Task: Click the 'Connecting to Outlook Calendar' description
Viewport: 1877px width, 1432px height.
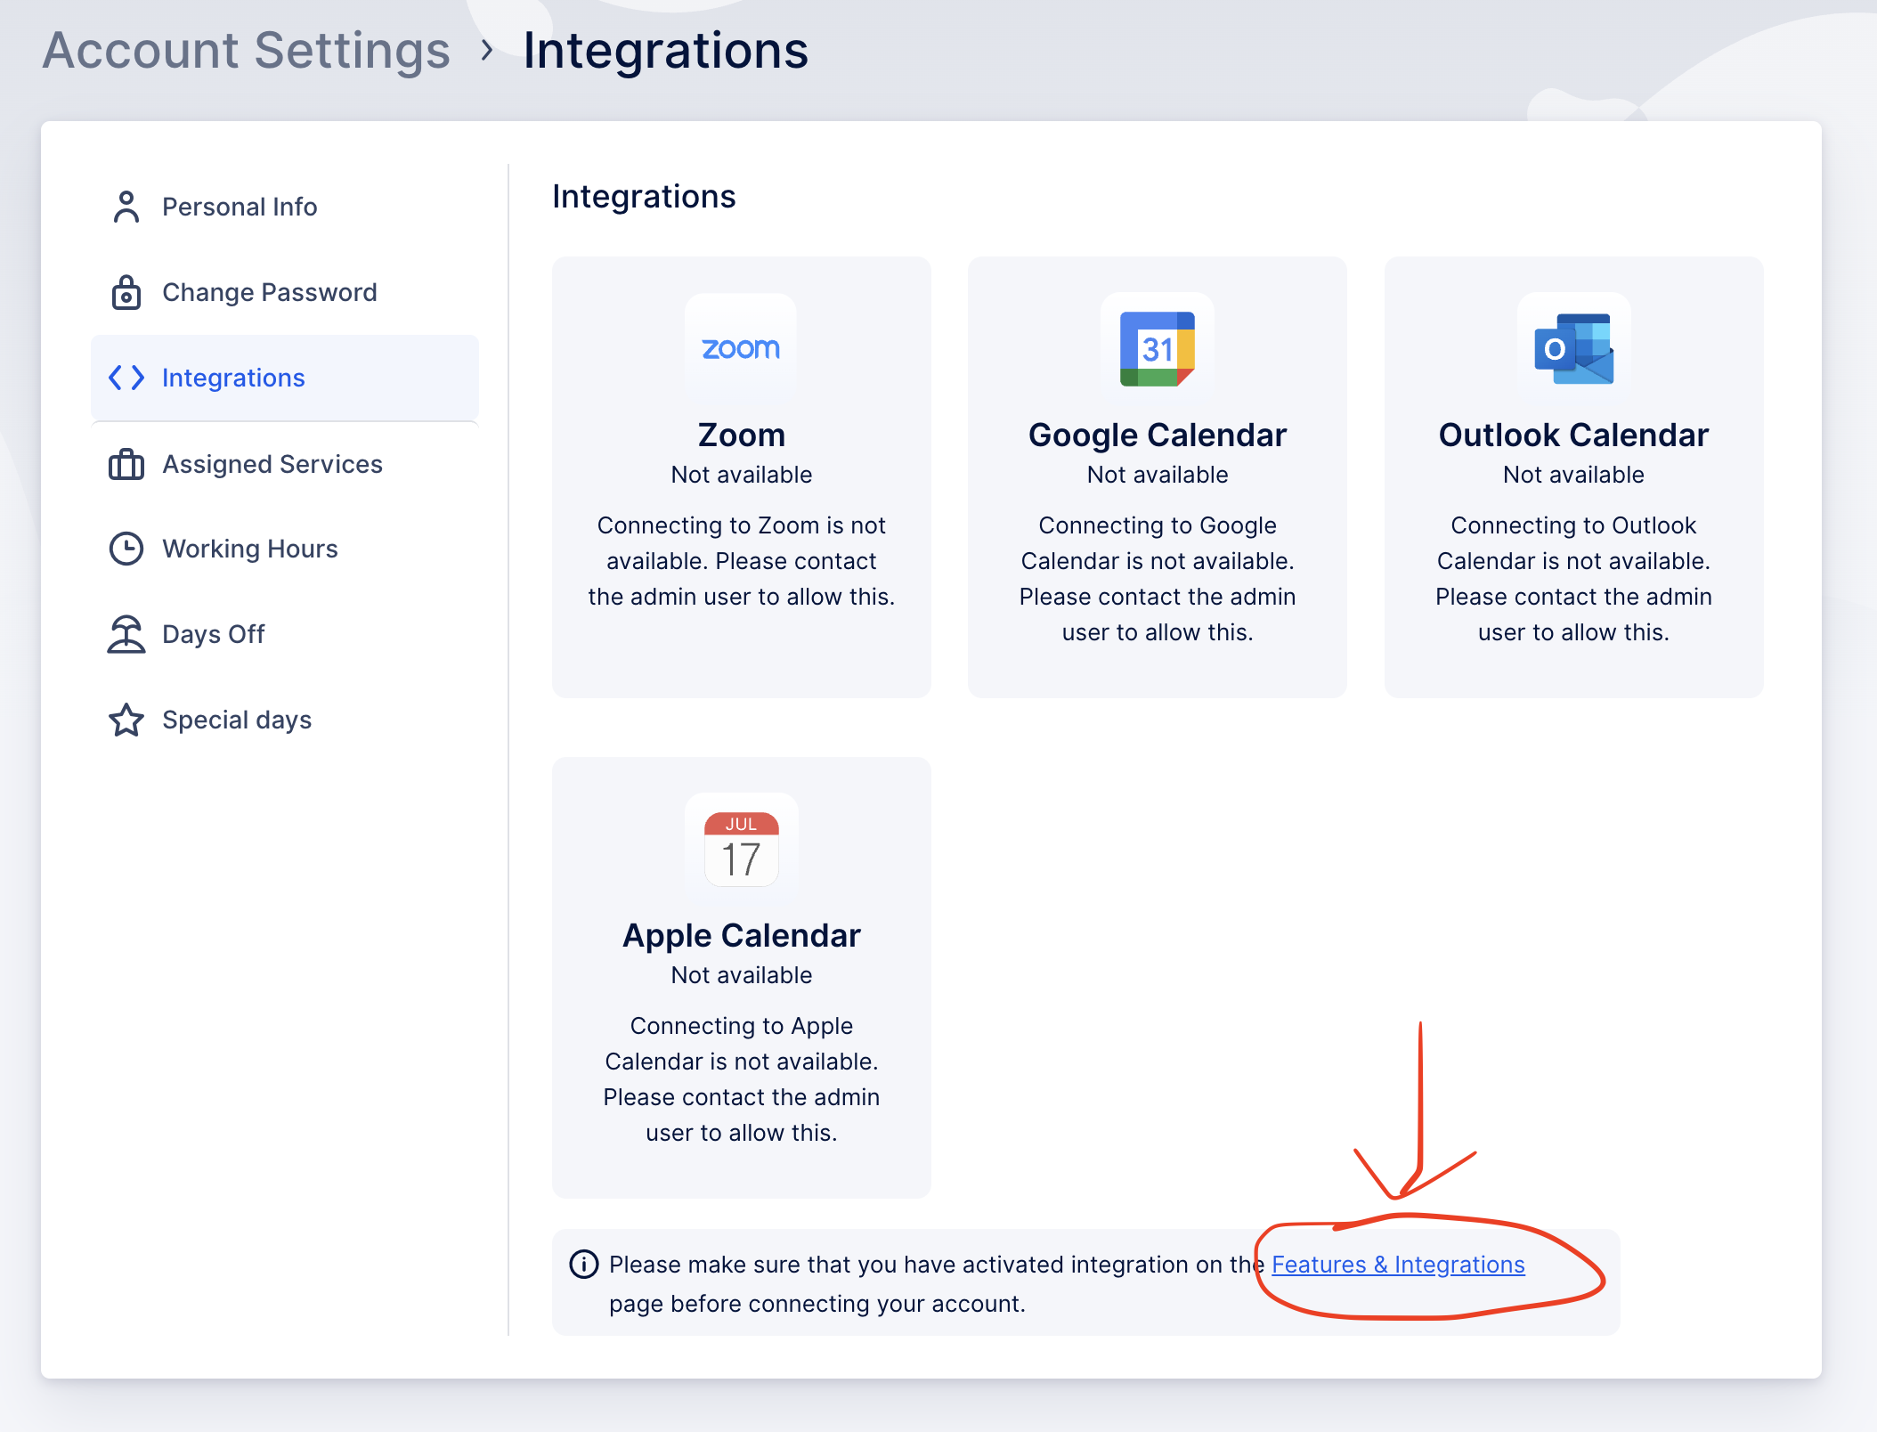Action: coord(1573,579)
